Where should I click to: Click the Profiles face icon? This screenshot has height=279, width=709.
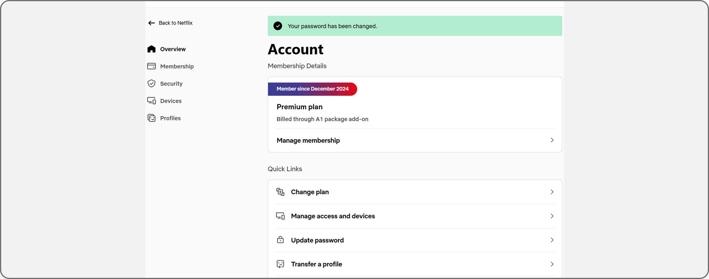click(151, 118)
